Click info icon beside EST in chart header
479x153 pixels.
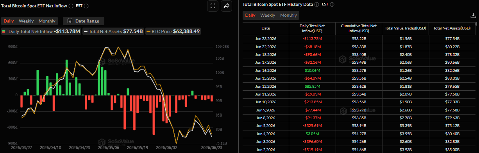86,6
